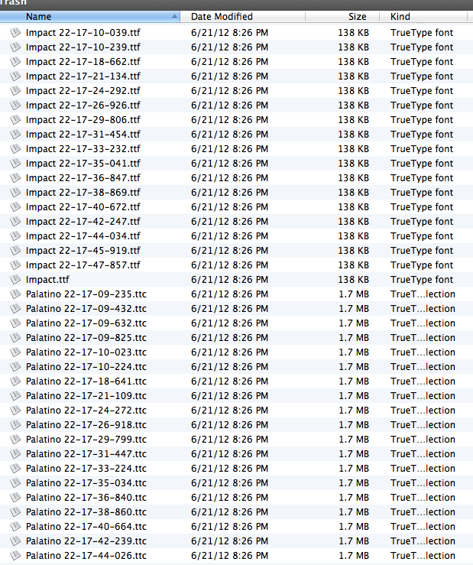Click the font icon for Impact.ttf
Screen dimensions: 473x565
pos(15,280)
